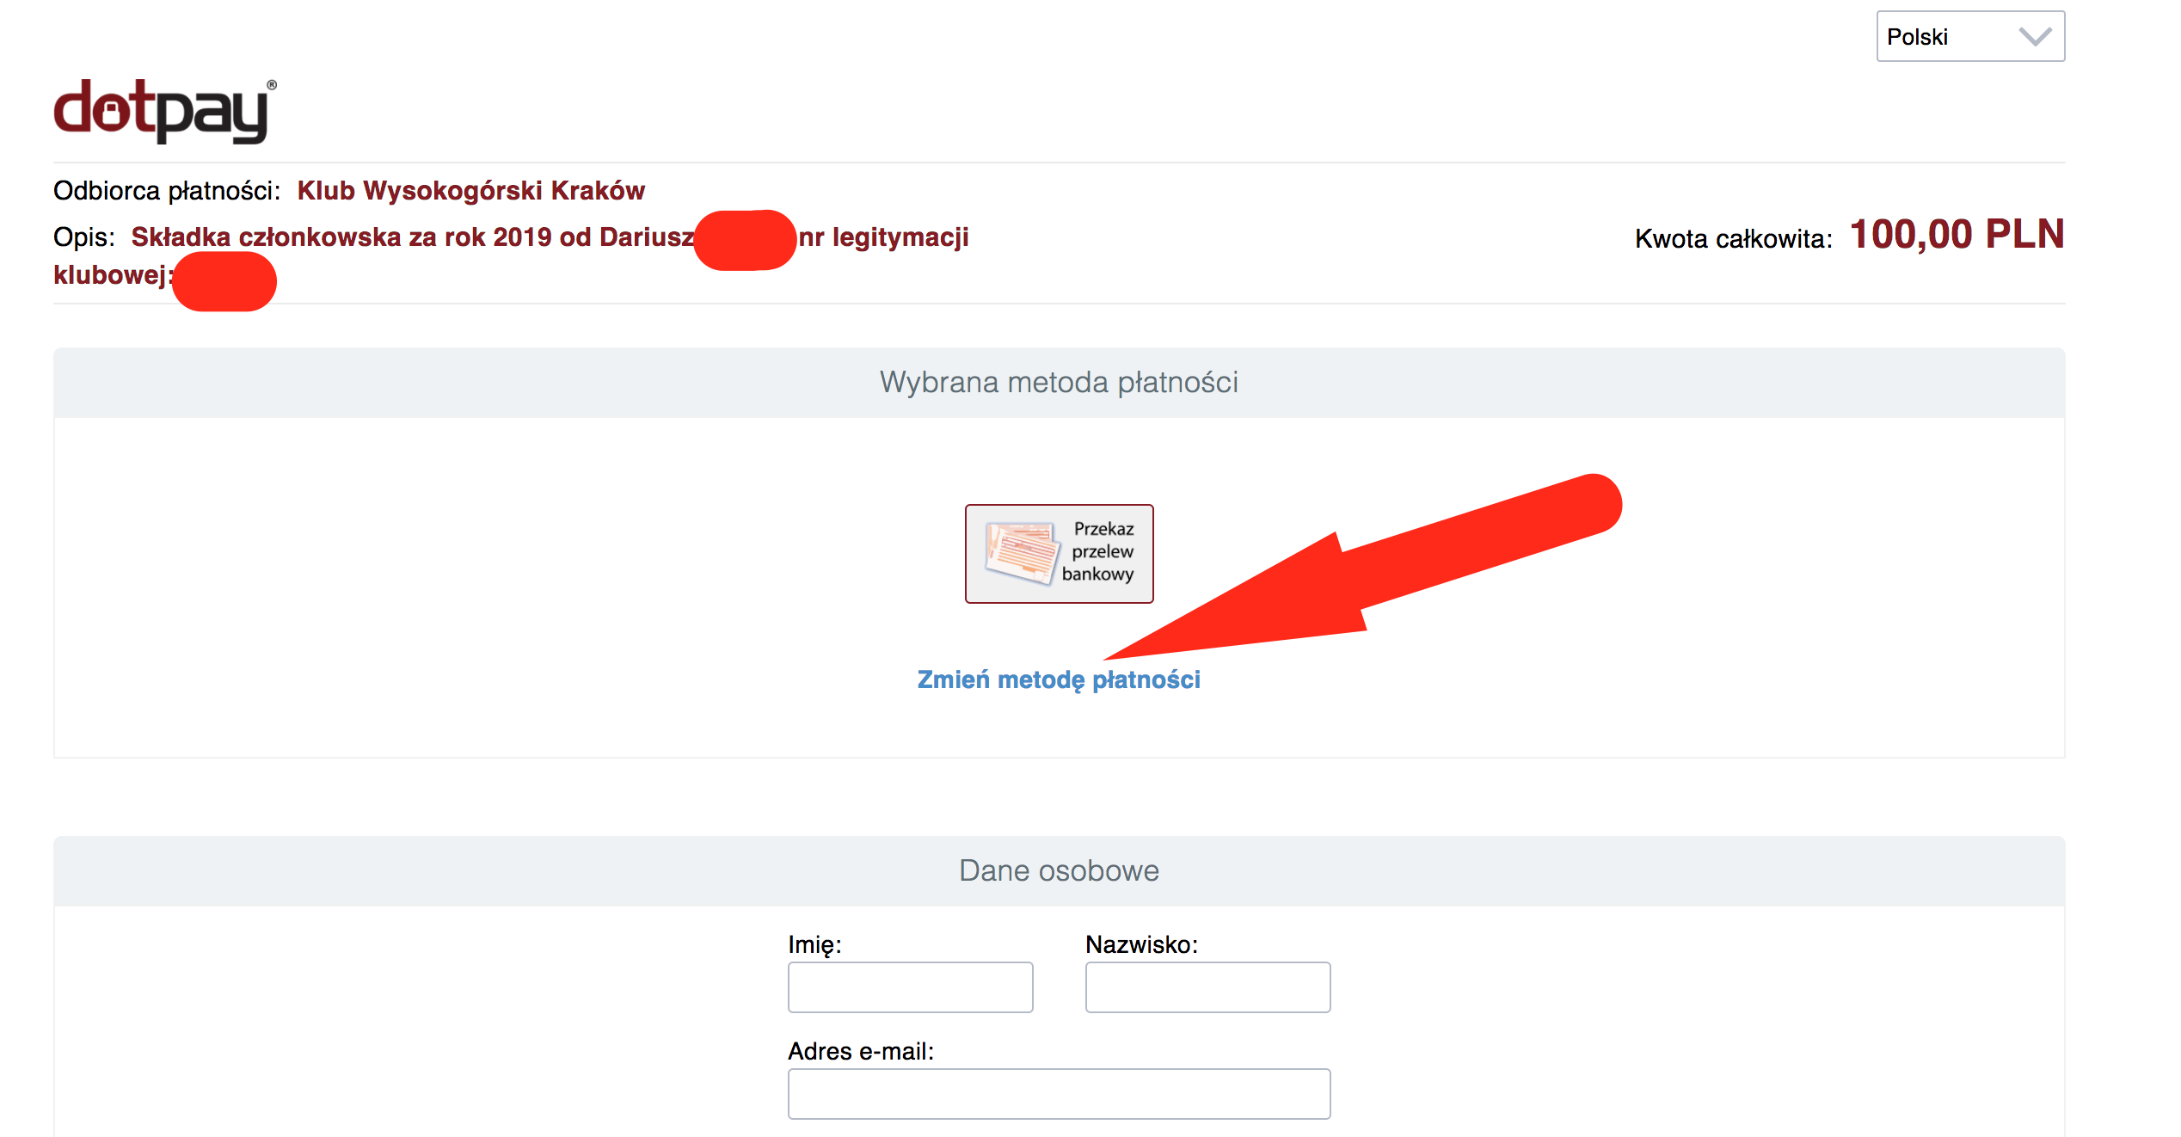Select the Przekaz przelew bankowy payment tile

(x=1059, y=554)
